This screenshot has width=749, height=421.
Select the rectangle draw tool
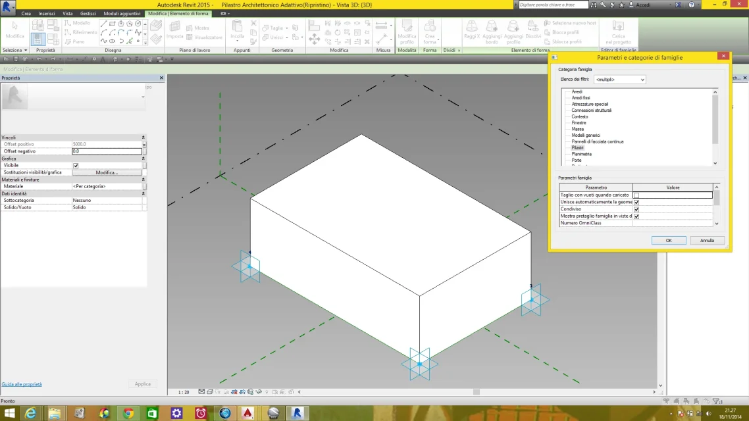(113, 24)
